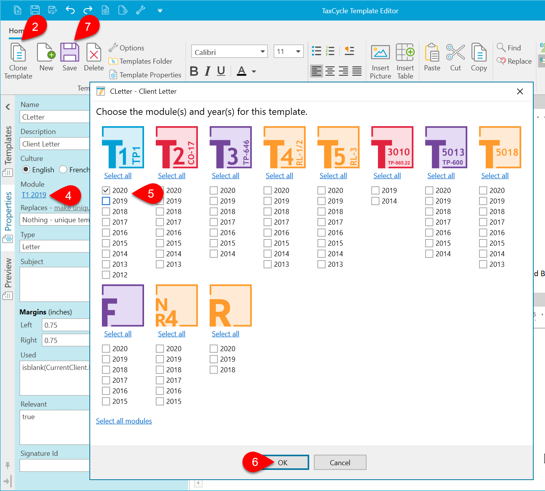
Task: Open Replace in the ribbon
Action: (514, 61)
